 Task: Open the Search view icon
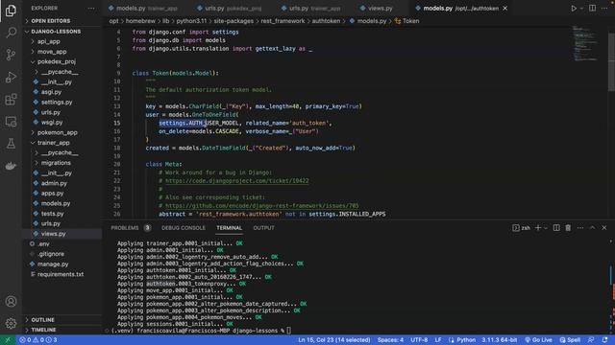click(11, 32)
